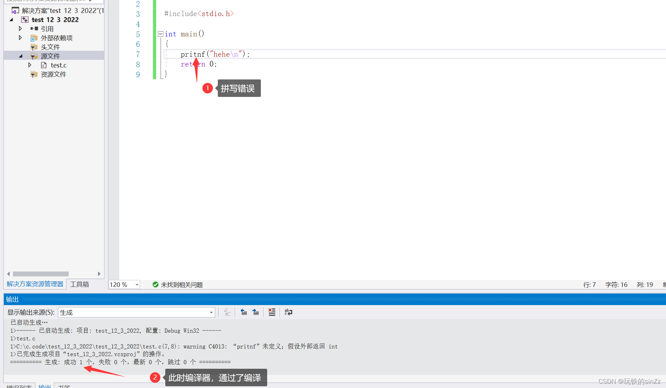Click the int main() declaration

coord(185,34)
